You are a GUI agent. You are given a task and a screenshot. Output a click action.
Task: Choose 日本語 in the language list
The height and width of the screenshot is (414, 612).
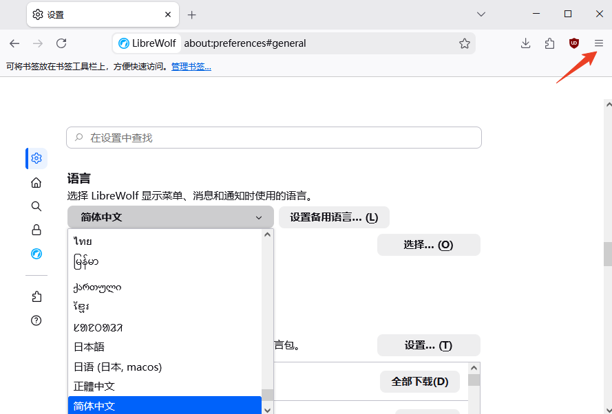click(x=165, y=347)
